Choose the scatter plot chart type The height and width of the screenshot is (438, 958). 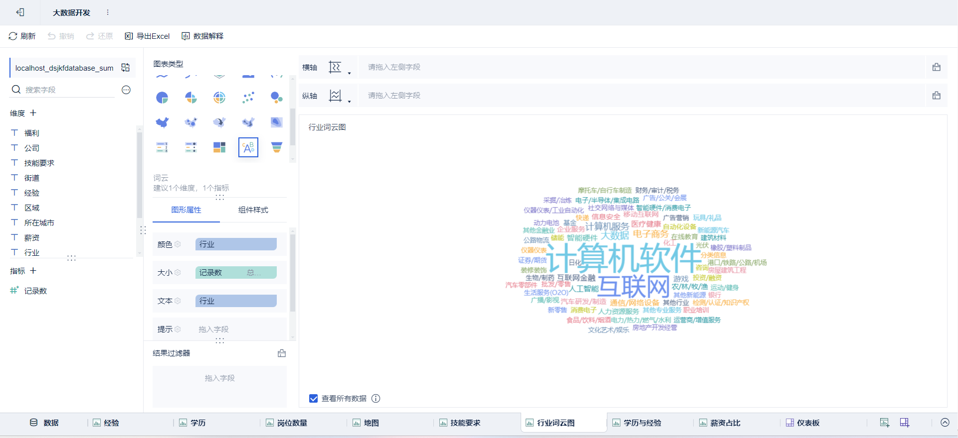coord(248,98)
